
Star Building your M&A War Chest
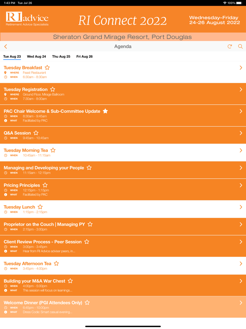[x=70, y=281]
